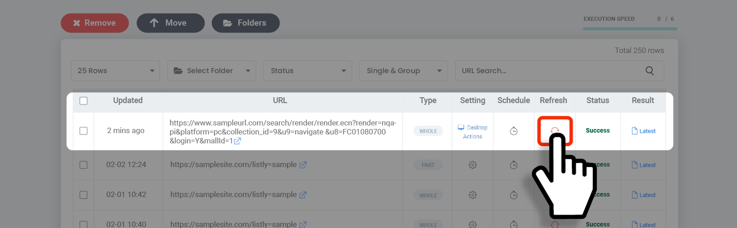Viewport: 737px width, 228px height.
Task: Click refresh icon in the first row
Action: pyautogui.click(x=555, y=131)
